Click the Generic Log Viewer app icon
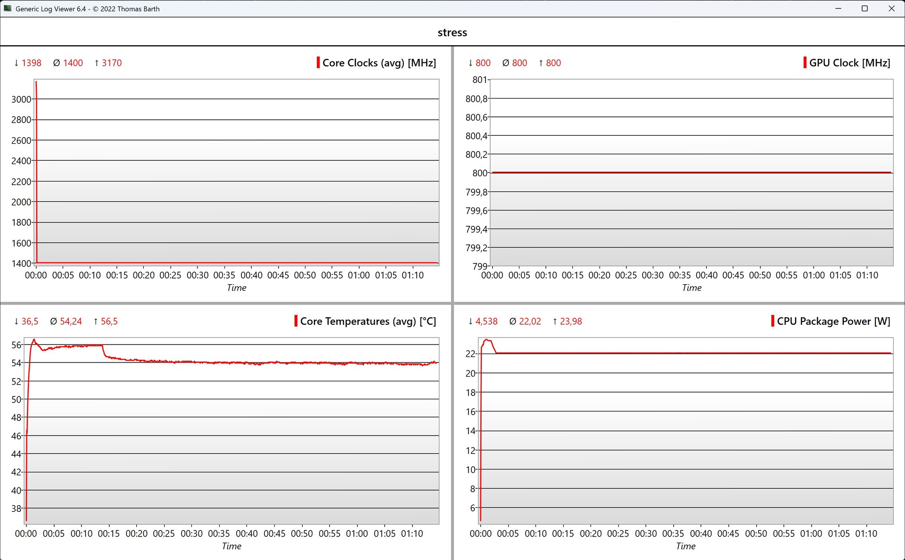Viewport: 905px width, 560px height. coord(8,8)
